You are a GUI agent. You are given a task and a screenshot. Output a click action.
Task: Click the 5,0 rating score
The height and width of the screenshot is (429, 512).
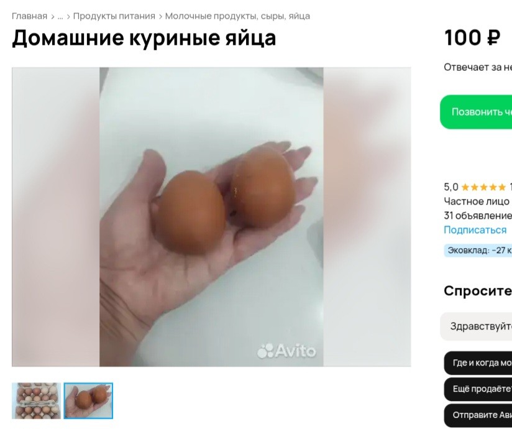pyautogui.click(x=451, y=187)
